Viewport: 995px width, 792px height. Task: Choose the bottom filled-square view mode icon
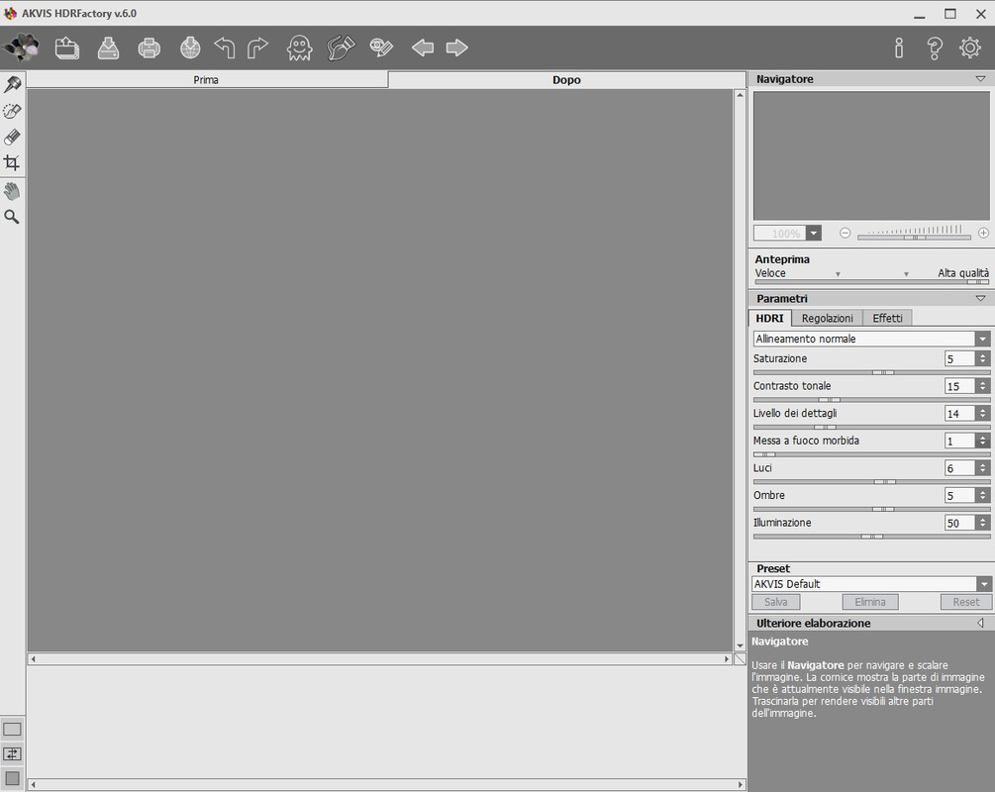pos(12,779)
